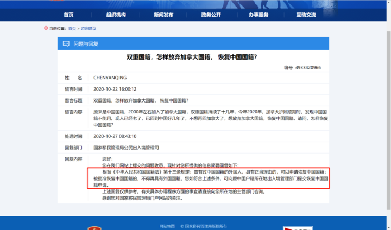Image resolution: width=391 pixels, height=230 pixels.
Task: Click the 处理时间 row label
Action: (73, 136)
